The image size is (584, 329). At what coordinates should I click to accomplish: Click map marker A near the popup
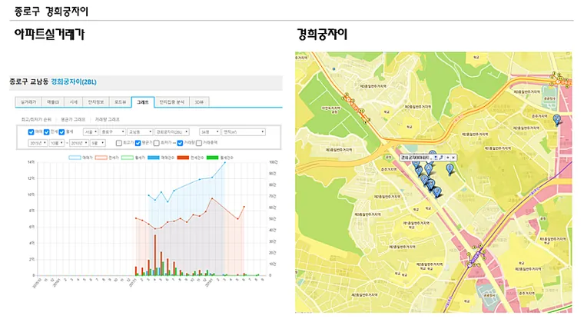tap(429, 169)
